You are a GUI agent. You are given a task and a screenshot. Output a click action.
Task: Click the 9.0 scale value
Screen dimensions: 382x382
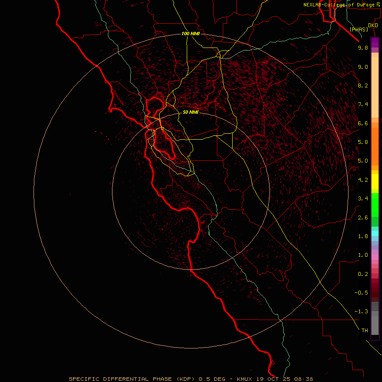click(x=363, y=67)
